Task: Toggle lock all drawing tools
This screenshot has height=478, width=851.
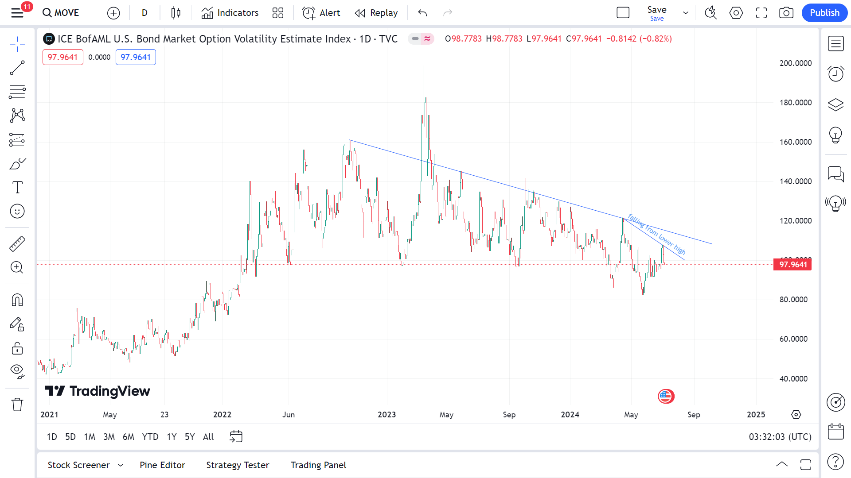Action: click(17, 348)
